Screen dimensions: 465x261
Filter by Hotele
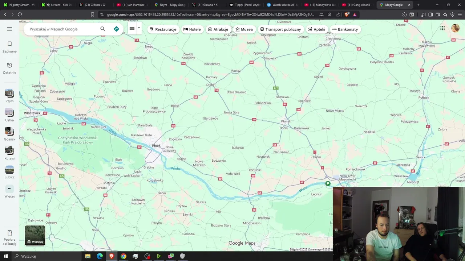click(192, 29)
